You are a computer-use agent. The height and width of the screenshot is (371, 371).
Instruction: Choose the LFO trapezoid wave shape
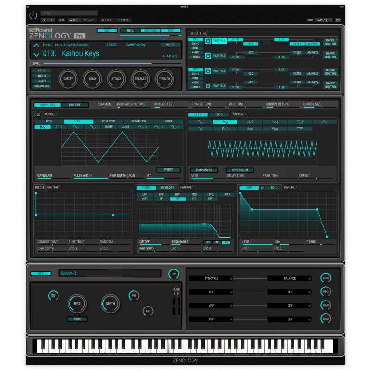tap(200, 128)
